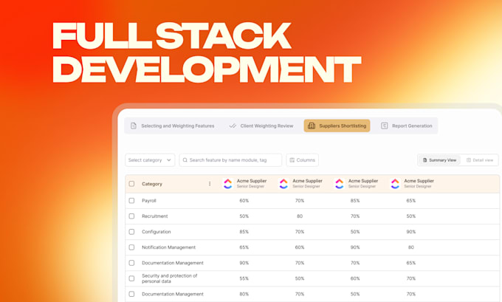Viewport: 502px width, 302px height.
Task: Check the Notification Management row checkbox
Action: click(x=131, y=247)
